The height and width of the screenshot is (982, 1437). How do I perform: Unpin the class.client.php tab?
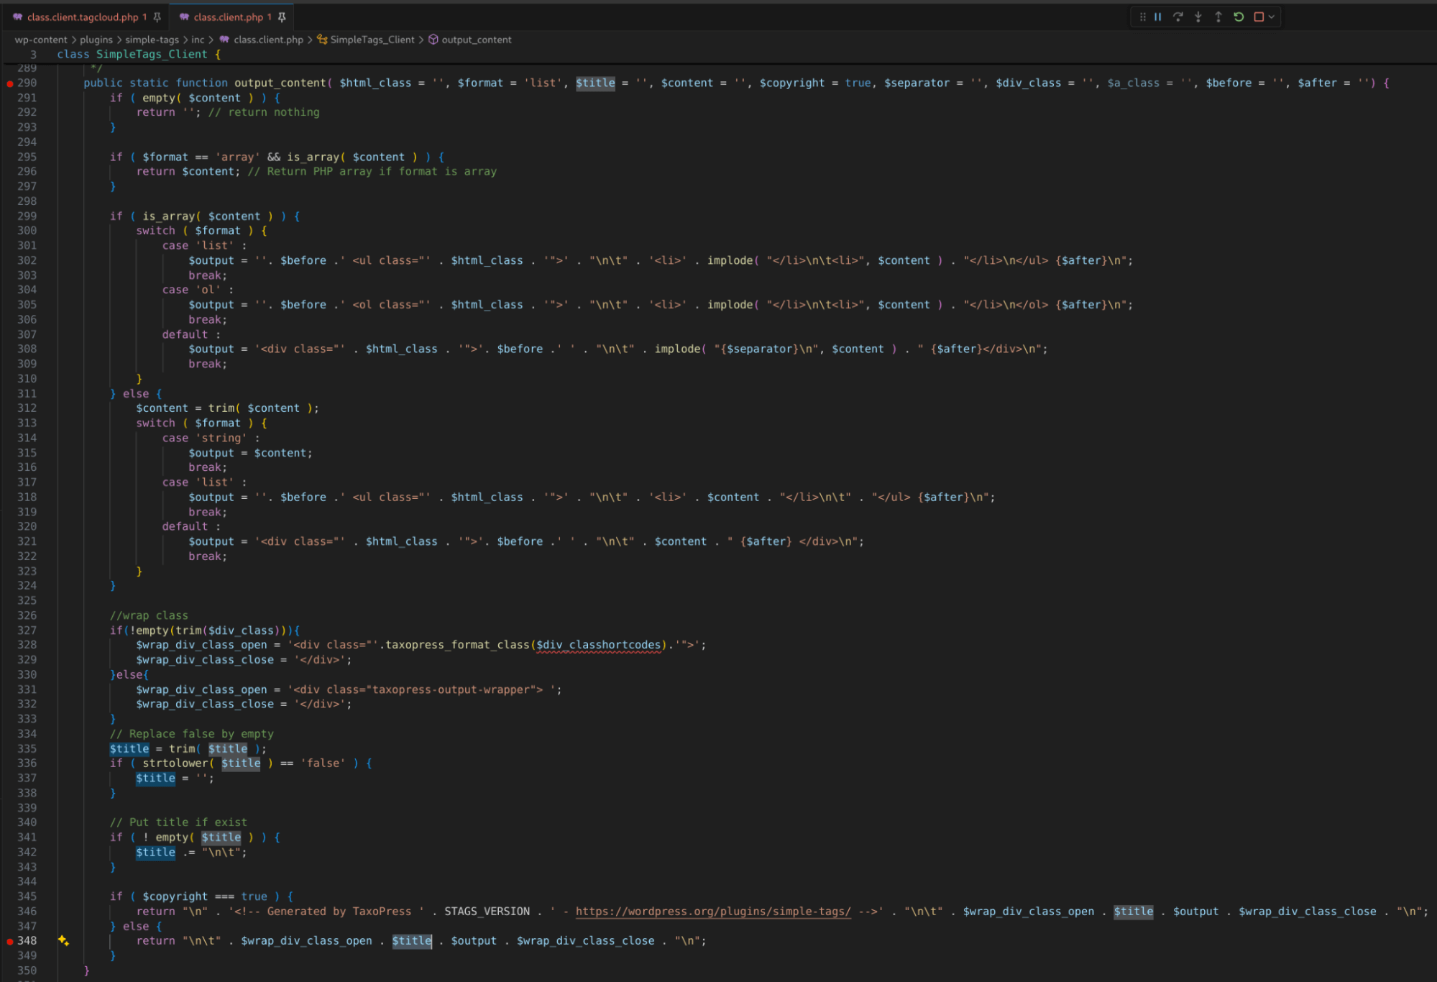tap(282, 17)
